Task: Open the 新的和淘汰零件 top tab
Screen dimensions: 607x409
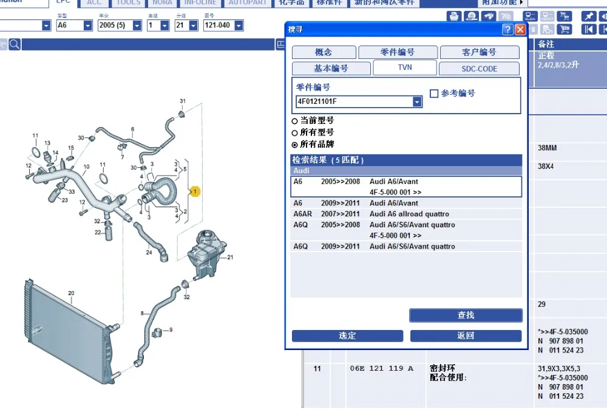Action: [384, 2]
